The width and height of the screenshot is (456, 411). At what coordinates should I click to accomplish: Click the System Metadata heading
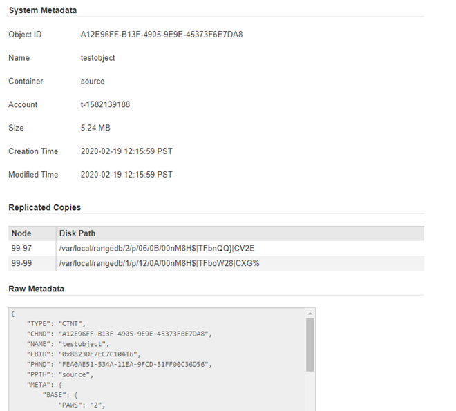click(42, 10)
